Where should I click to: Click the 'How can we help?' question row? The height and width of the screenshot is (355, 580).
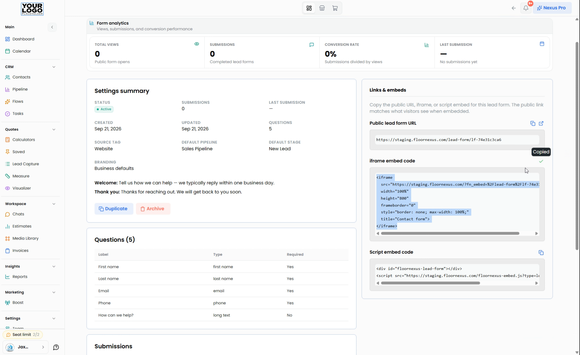tap(221, 315)
